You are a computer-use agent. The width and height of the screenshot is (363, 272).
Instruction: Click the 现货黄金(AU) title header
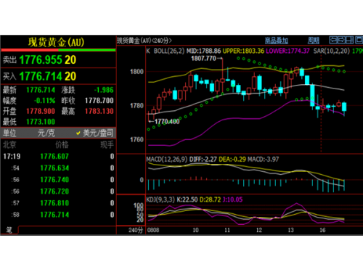56,42
